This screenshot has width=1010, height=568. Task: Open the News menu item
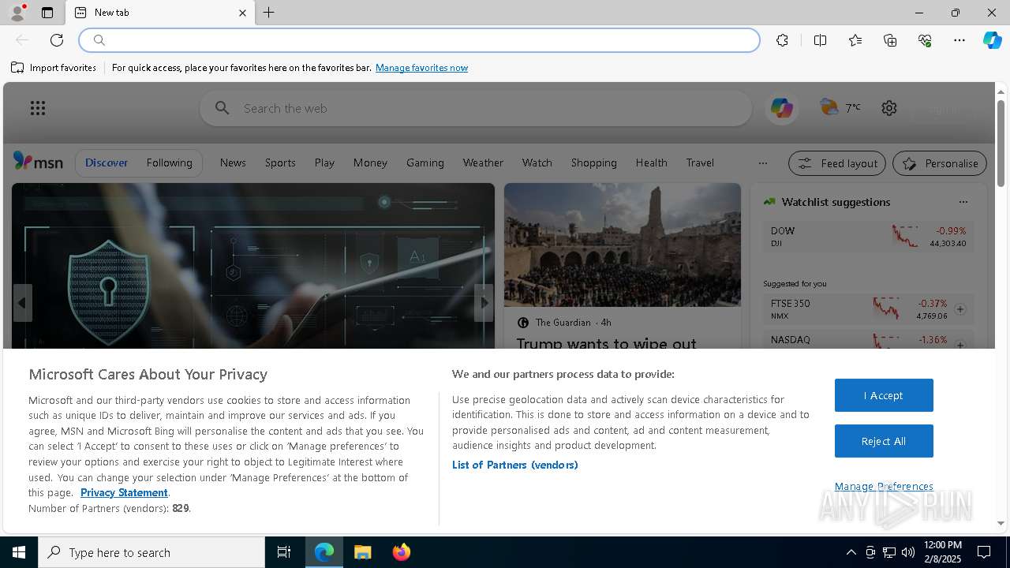233,163
